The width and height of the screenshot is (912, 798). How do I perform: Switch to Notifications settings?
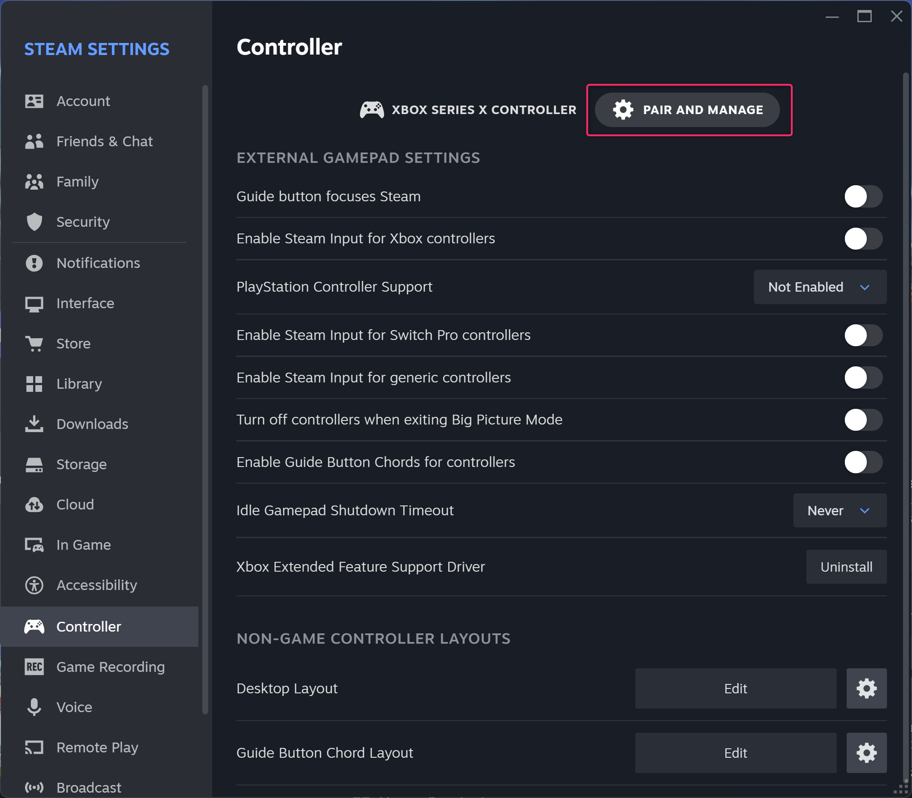pyautogui.click(x=99, y=263)
